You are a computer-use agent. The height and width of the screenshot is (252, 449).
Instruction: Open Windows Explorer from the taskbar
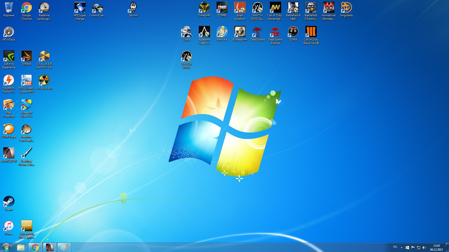pos(21,247)
